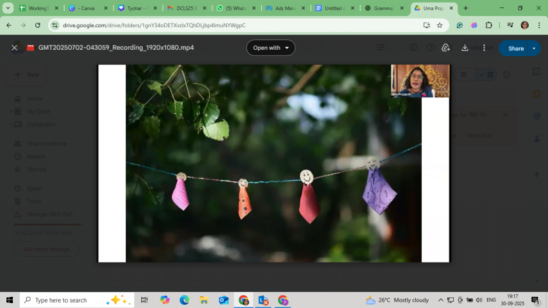Show hidden icons in the system tray
Viewport: 548px width, 308px height.
pyautogui.click(x=440, y=300)
